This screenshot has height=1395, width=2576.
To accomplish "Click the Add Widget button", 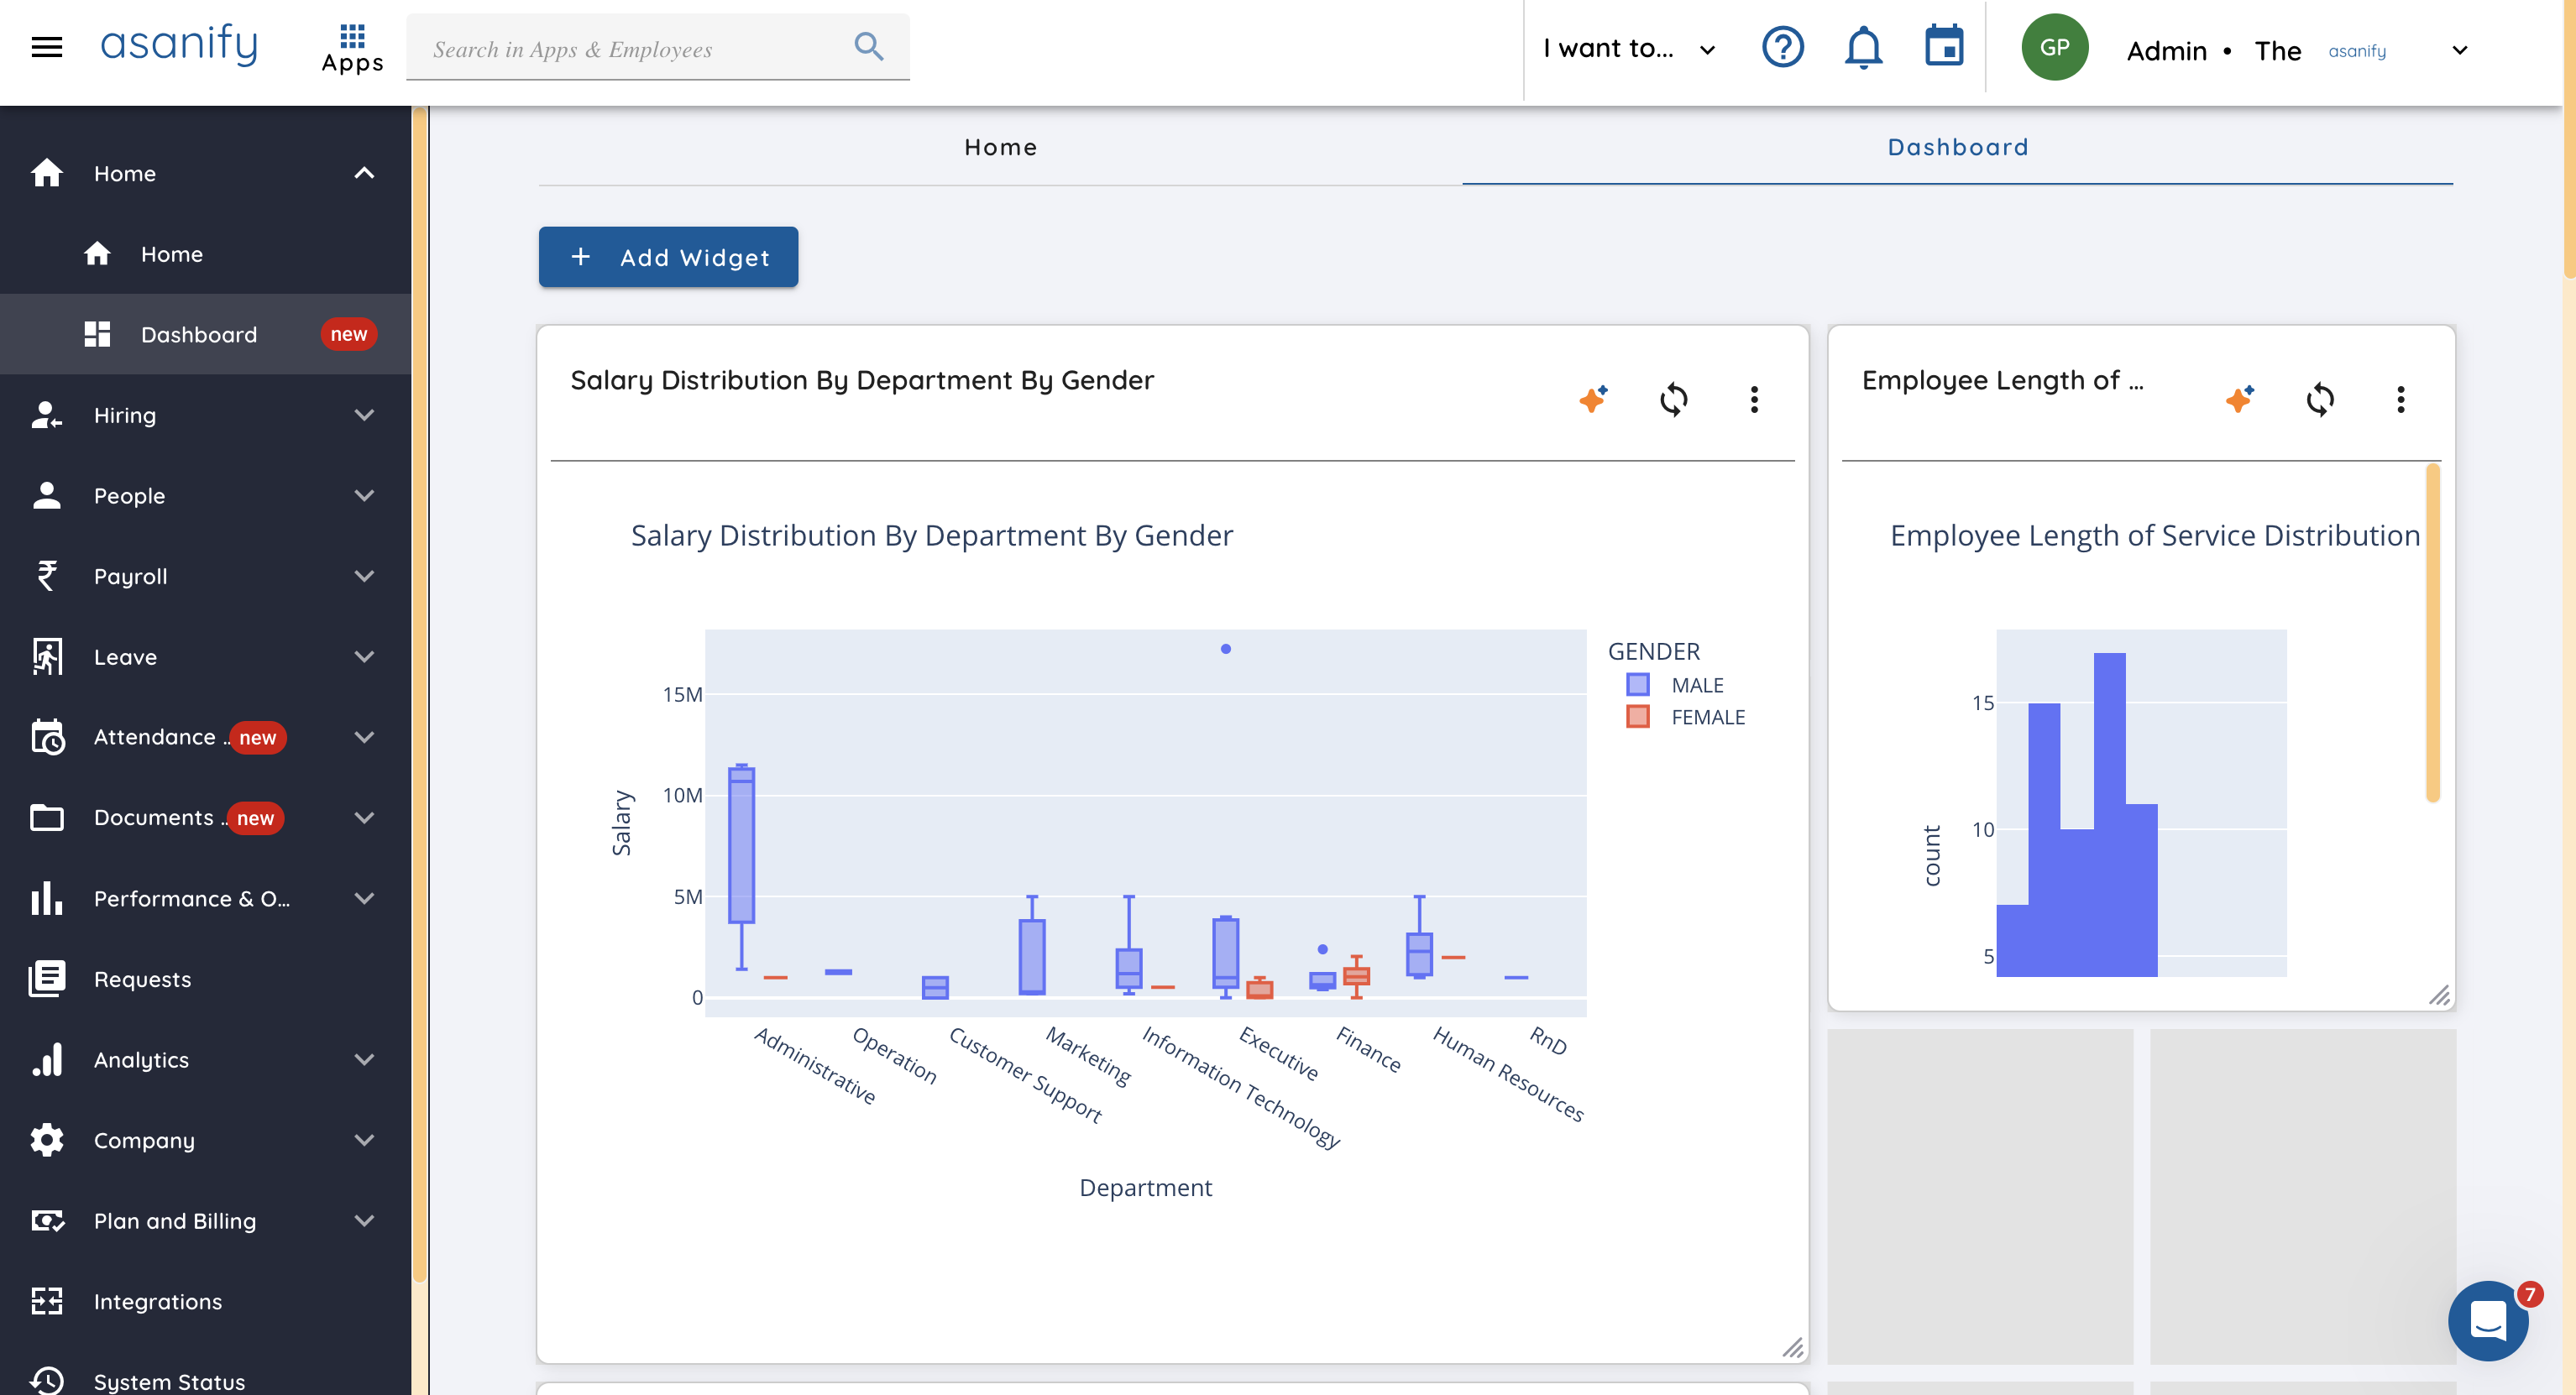I will pyautogui.click(x=668, y=257).
